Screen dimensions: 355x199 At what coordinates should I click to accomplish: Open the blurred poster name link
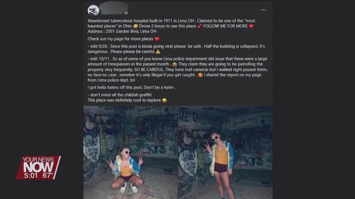pyautogui.click(x=114, y=7)
